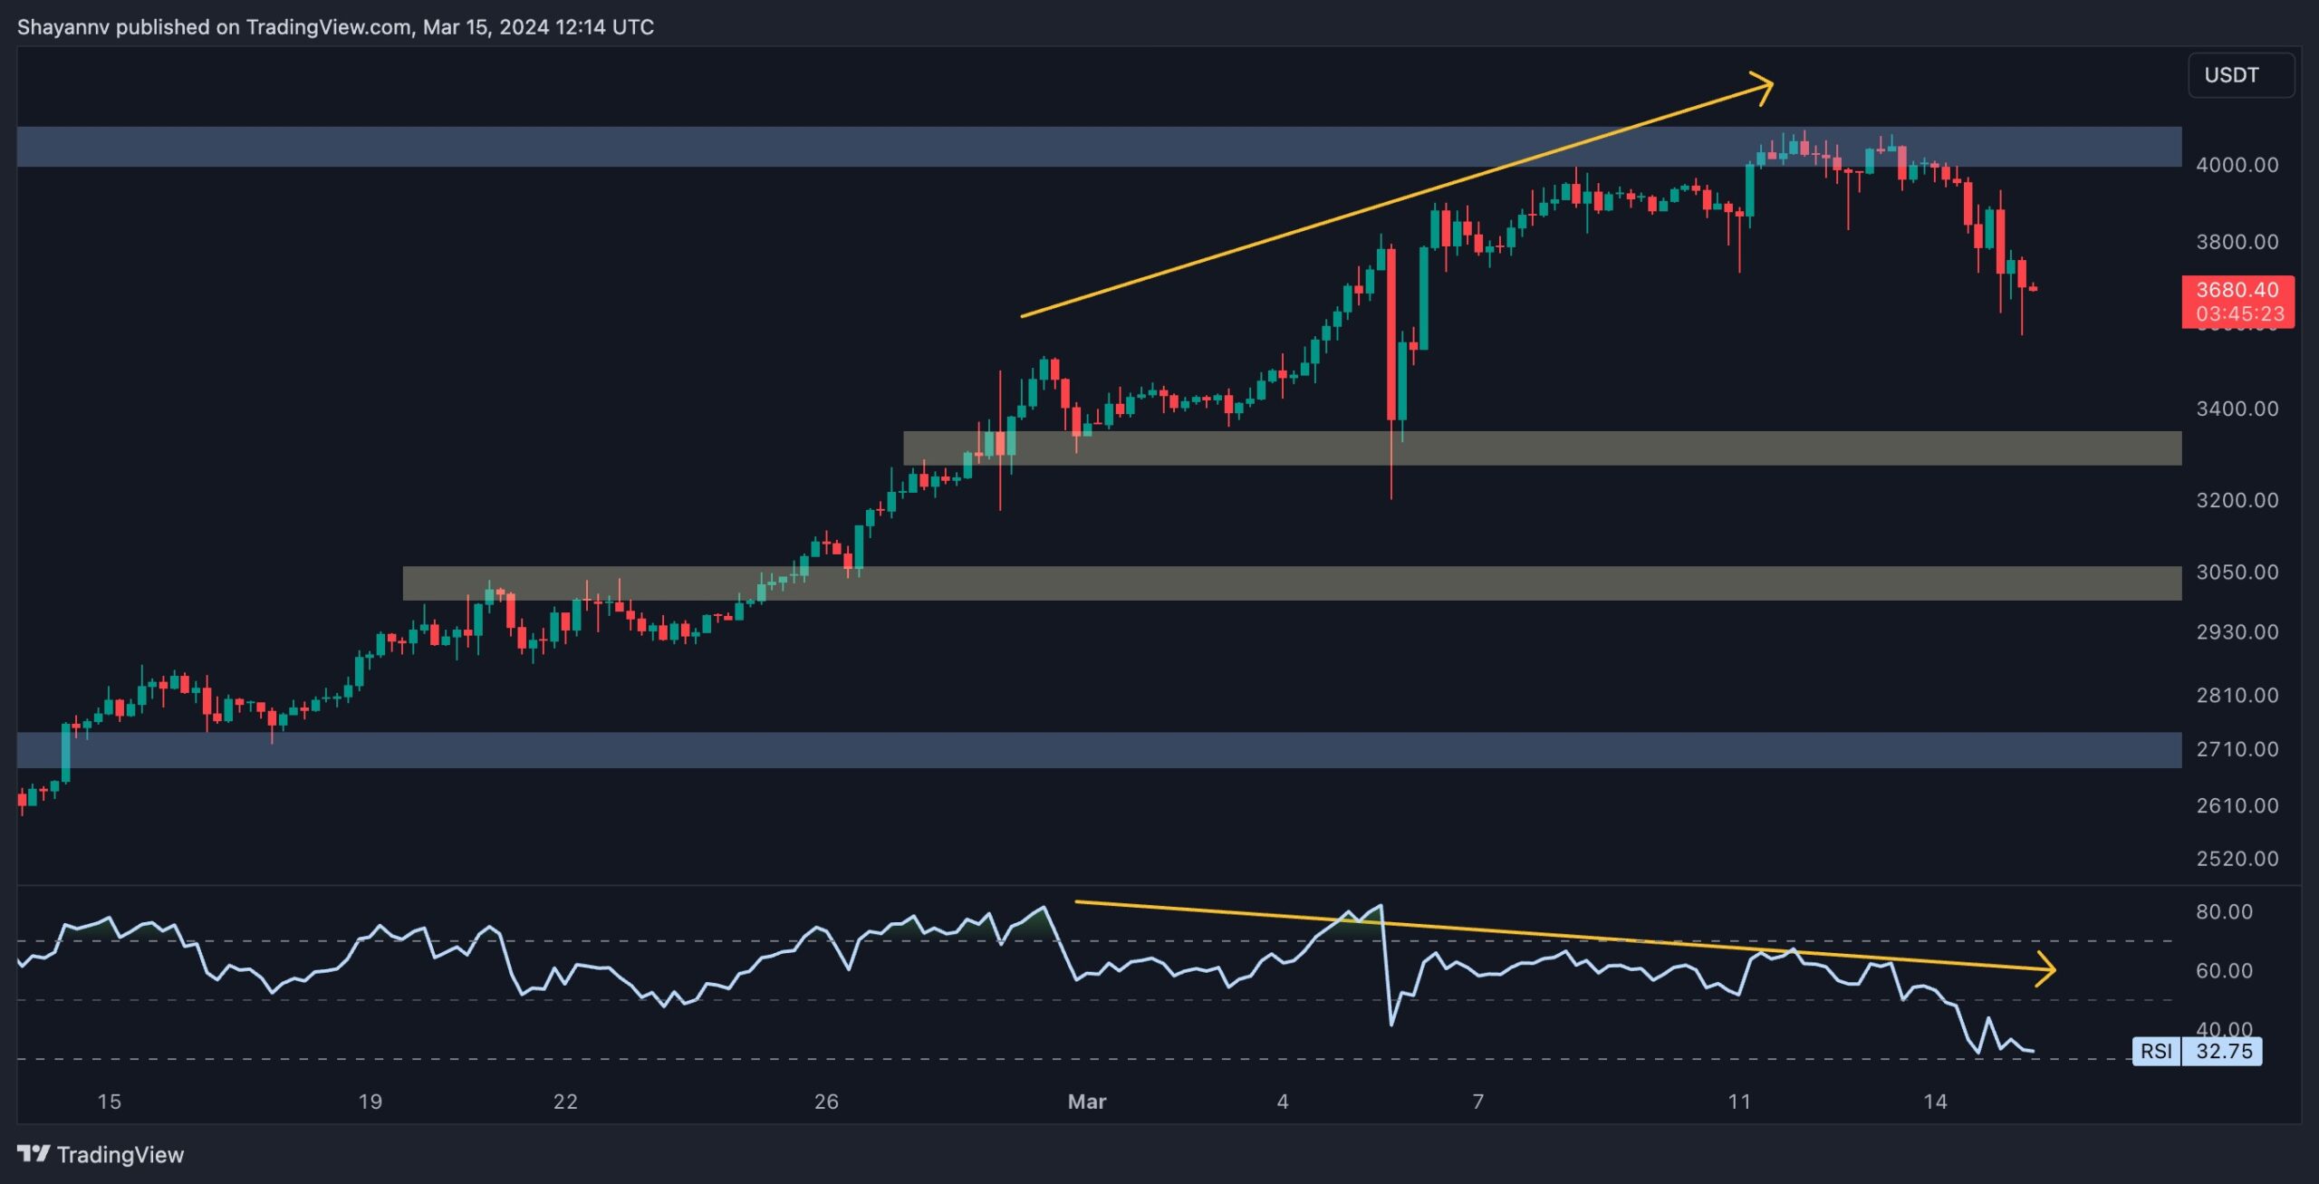
Task: Click the blue support zone near 2710
Action: pyautogui.click(x=1087, y=750)
